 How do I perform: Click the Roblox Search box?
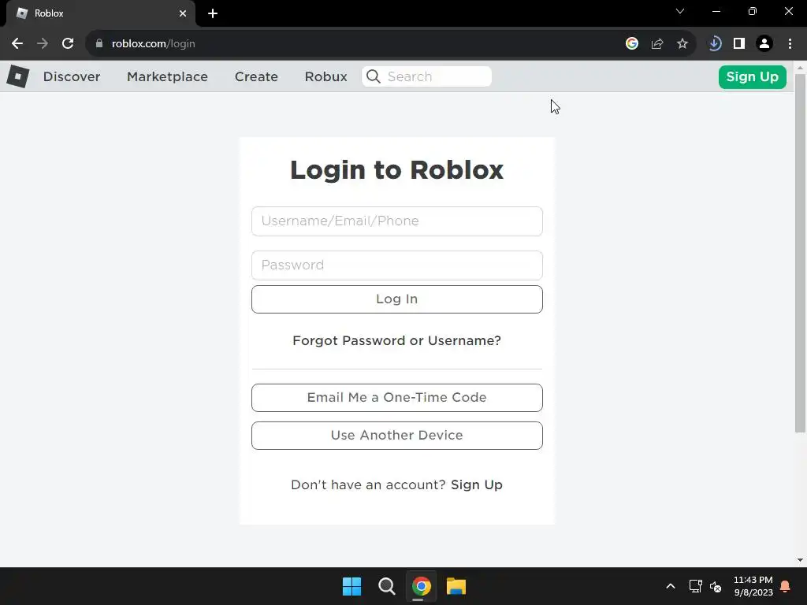point(426,76)
